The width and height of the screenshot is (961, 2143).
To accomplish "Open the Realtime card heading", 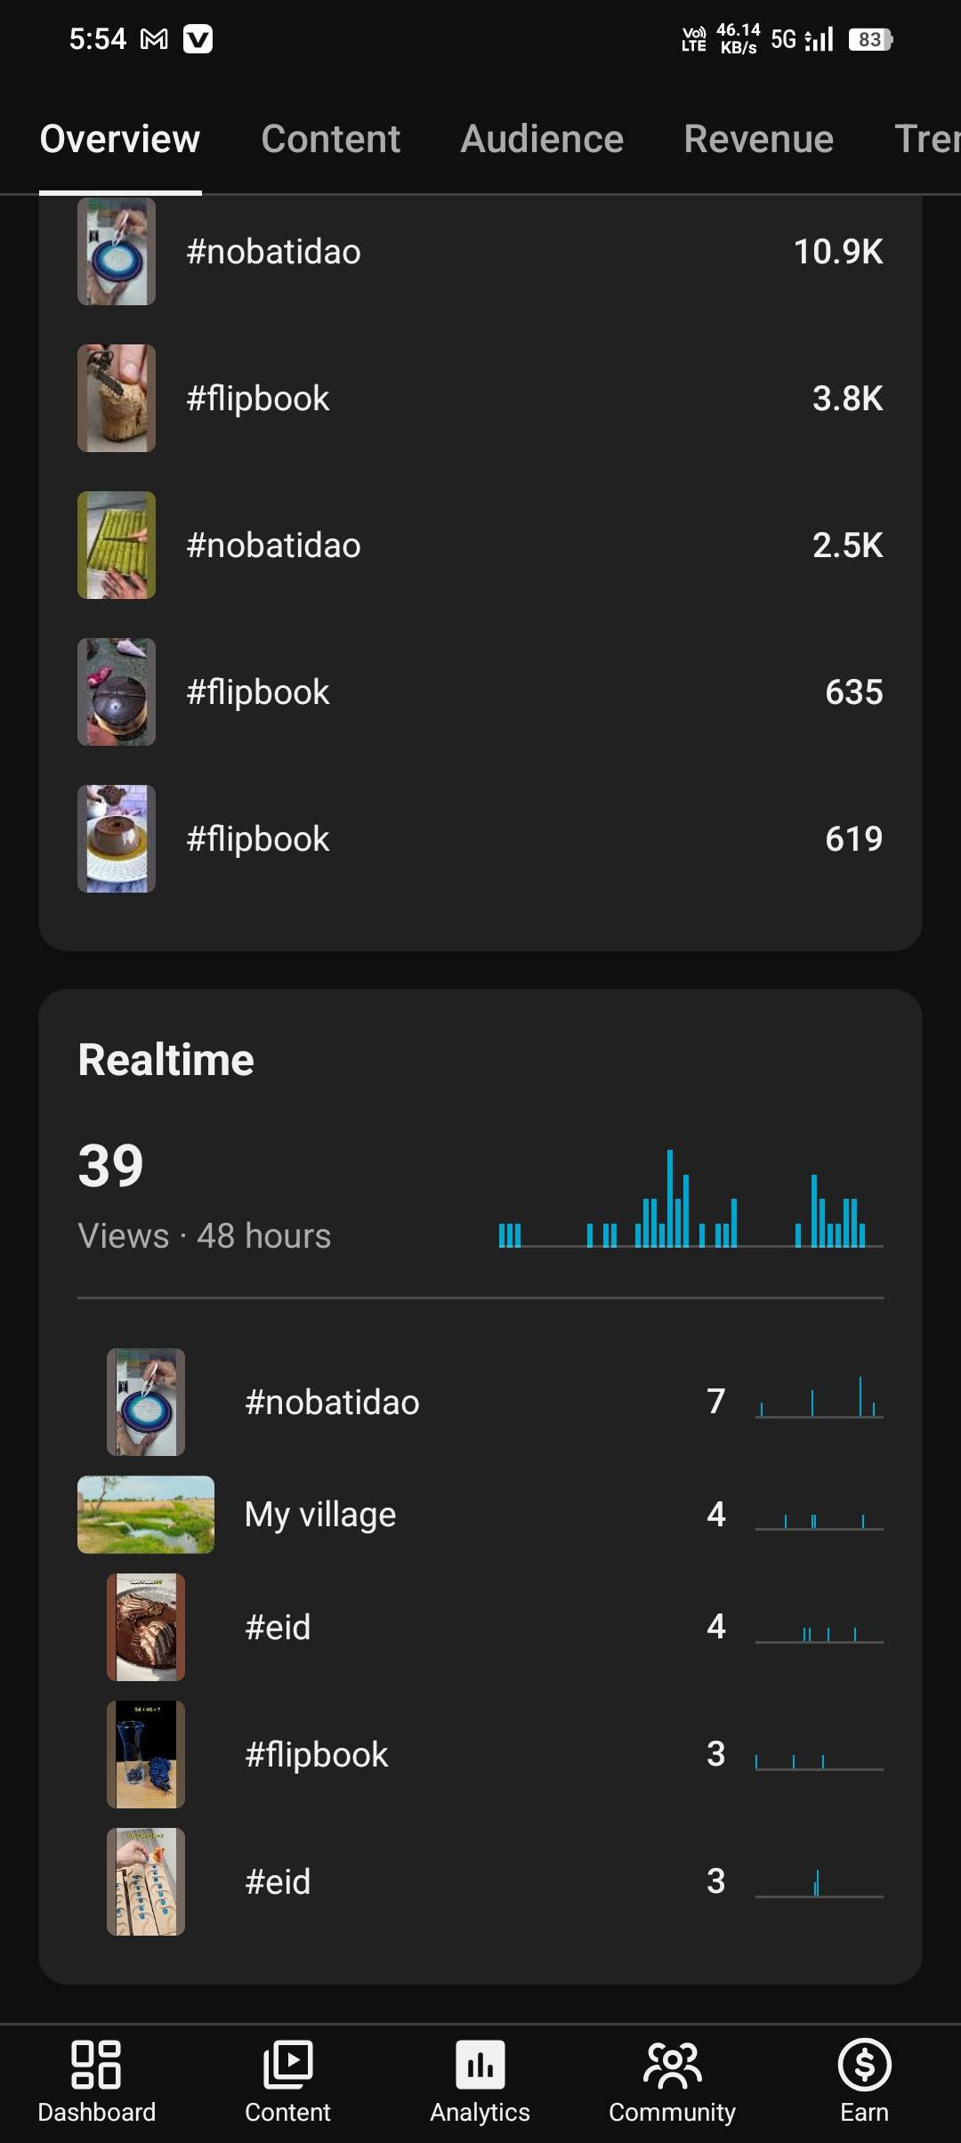I will [x=166, y=1060].
